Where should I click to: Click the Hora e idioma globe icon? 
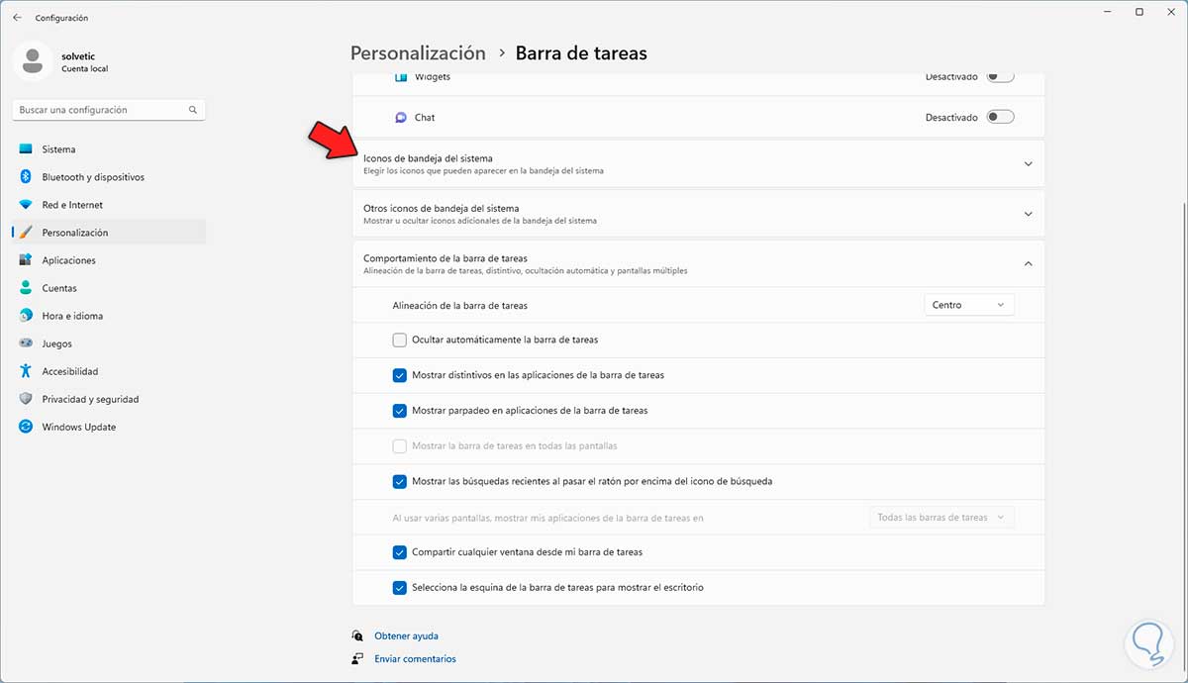[26, 316]
